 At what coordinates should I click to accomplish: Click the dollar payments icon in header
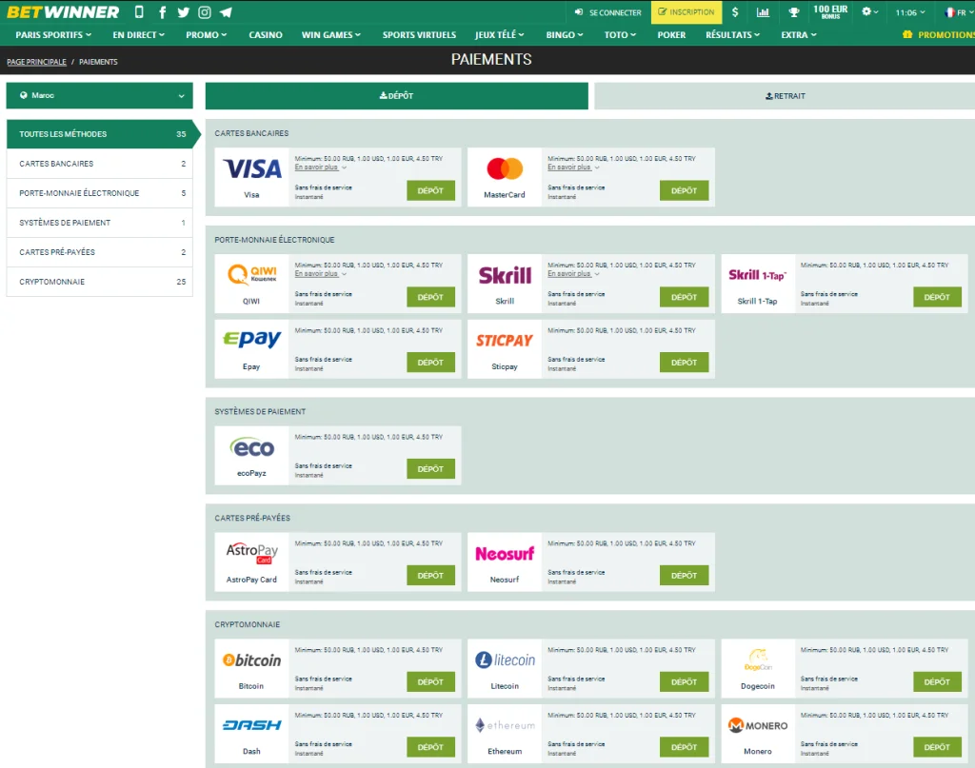click(x=735, y=12)
